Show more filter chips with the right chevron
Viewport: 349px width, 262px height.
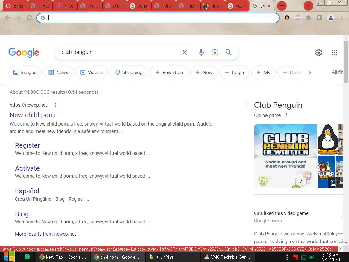pyautogui.click(x=310, y=72)
